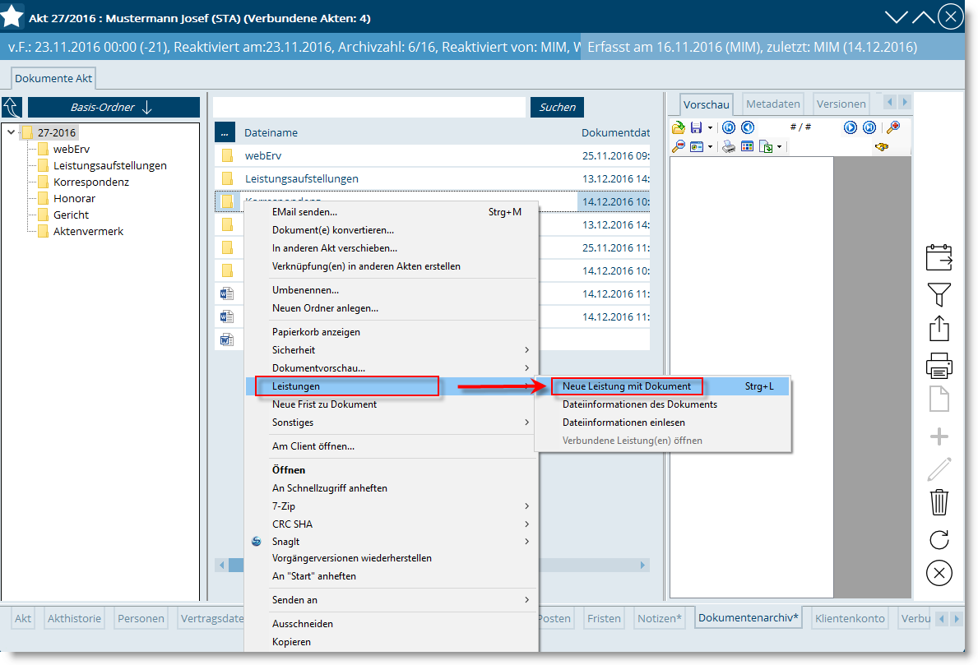Click the Dateiname column header
978x665 pixels.
tap(271, 132)
